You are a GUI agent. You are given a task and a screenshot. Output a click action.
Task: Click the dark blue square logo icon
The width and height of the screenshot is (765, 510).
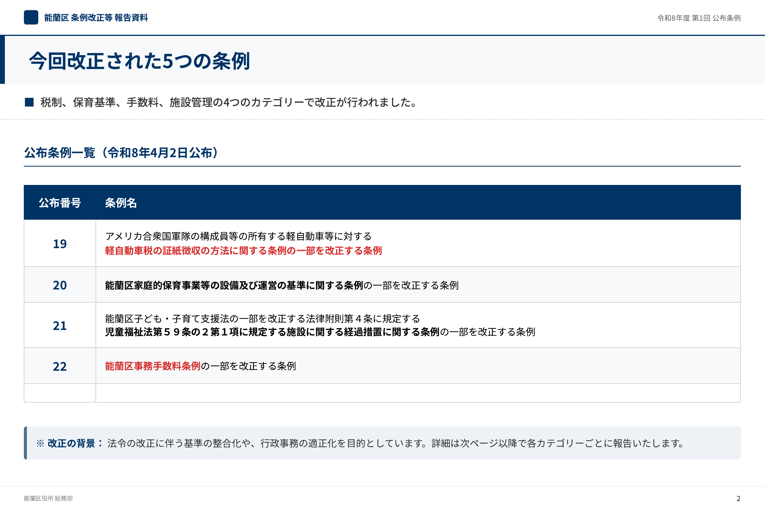tap(31, 18)
